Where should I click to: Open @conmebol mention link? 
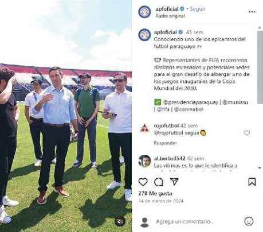click(189, 109)
